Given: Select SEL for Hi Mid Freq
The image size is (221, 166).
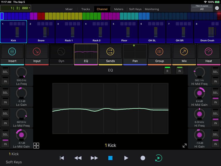Looking at the screenshot, I should coord(216,71).
